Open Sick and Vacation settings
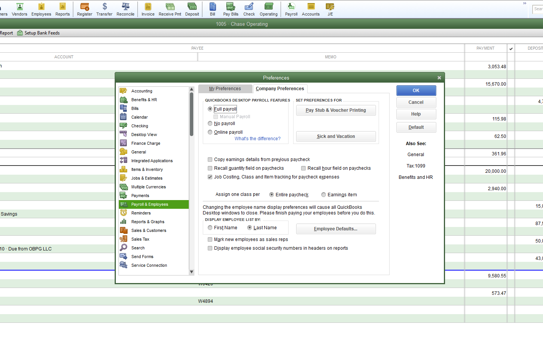Screen dimensions: 543x338 336,136
